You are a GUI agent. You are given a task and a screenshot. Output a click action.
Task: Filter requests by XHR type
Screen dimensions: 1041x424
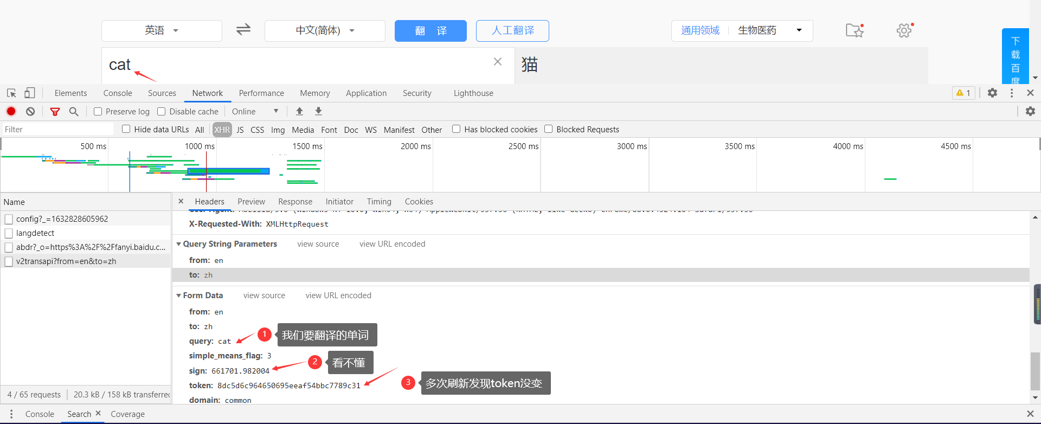pos(222,130)
